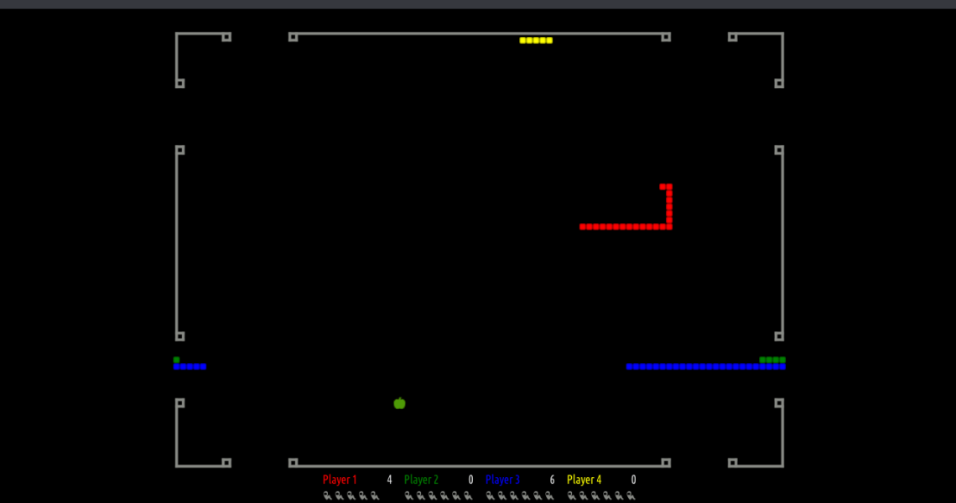Viewport: 956px width, 503px height.
Task: Click Player 3's score value 6
Action: 552,480
